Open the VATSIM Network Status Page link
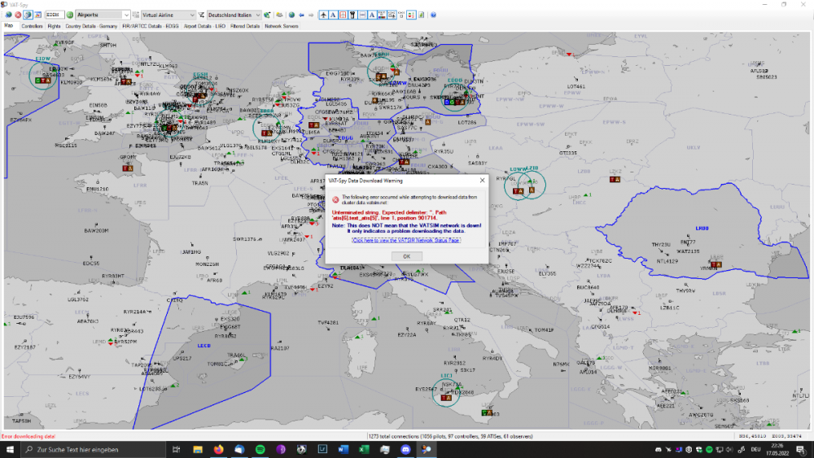The width and height of the screenshot is (814, 458). pyautogui.click(x=406, y=240)
